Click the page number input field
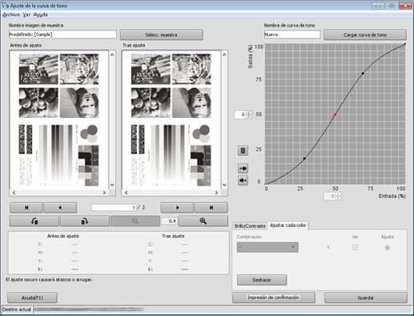Viewport: 414px width, 316px height. (114, 208)
